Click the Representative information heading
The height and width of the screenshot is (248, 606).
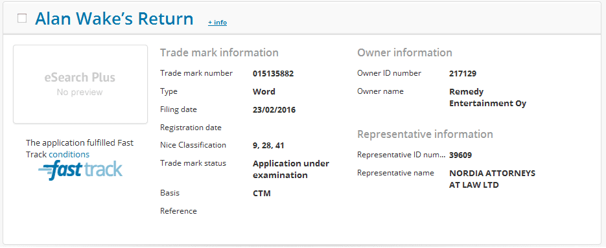click(425, 135)
